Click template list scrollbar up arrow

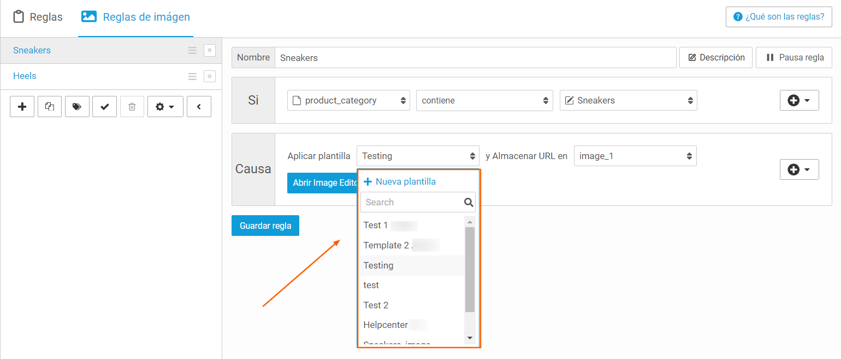pyautogui.click(x=470, y=221)
